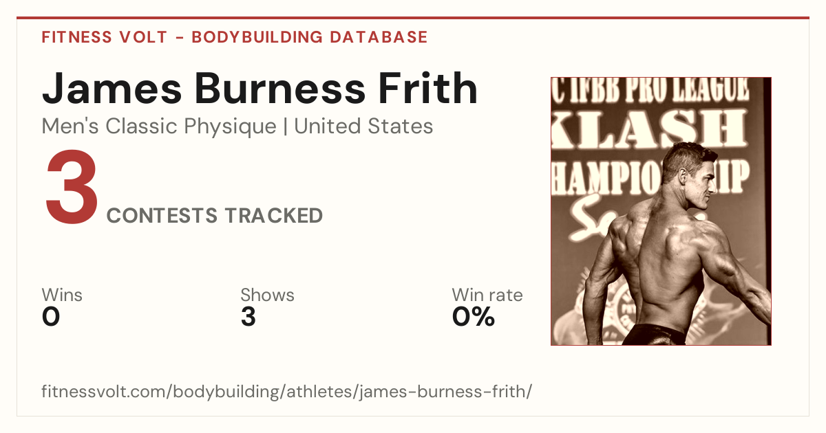
Task: Click the United States country label
Action: tap(363, 126)
